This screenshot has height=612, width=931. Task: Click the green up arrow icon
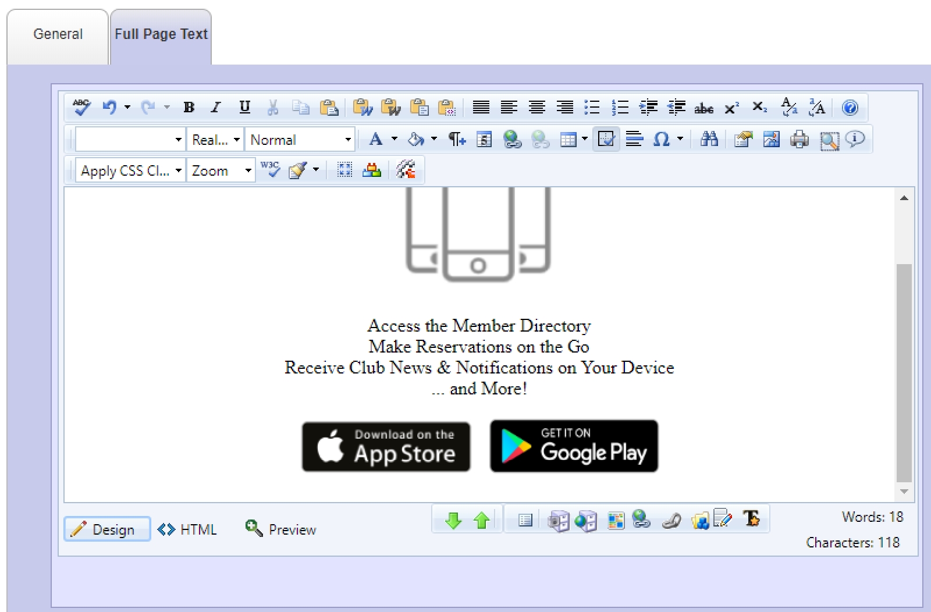point(481,520)
